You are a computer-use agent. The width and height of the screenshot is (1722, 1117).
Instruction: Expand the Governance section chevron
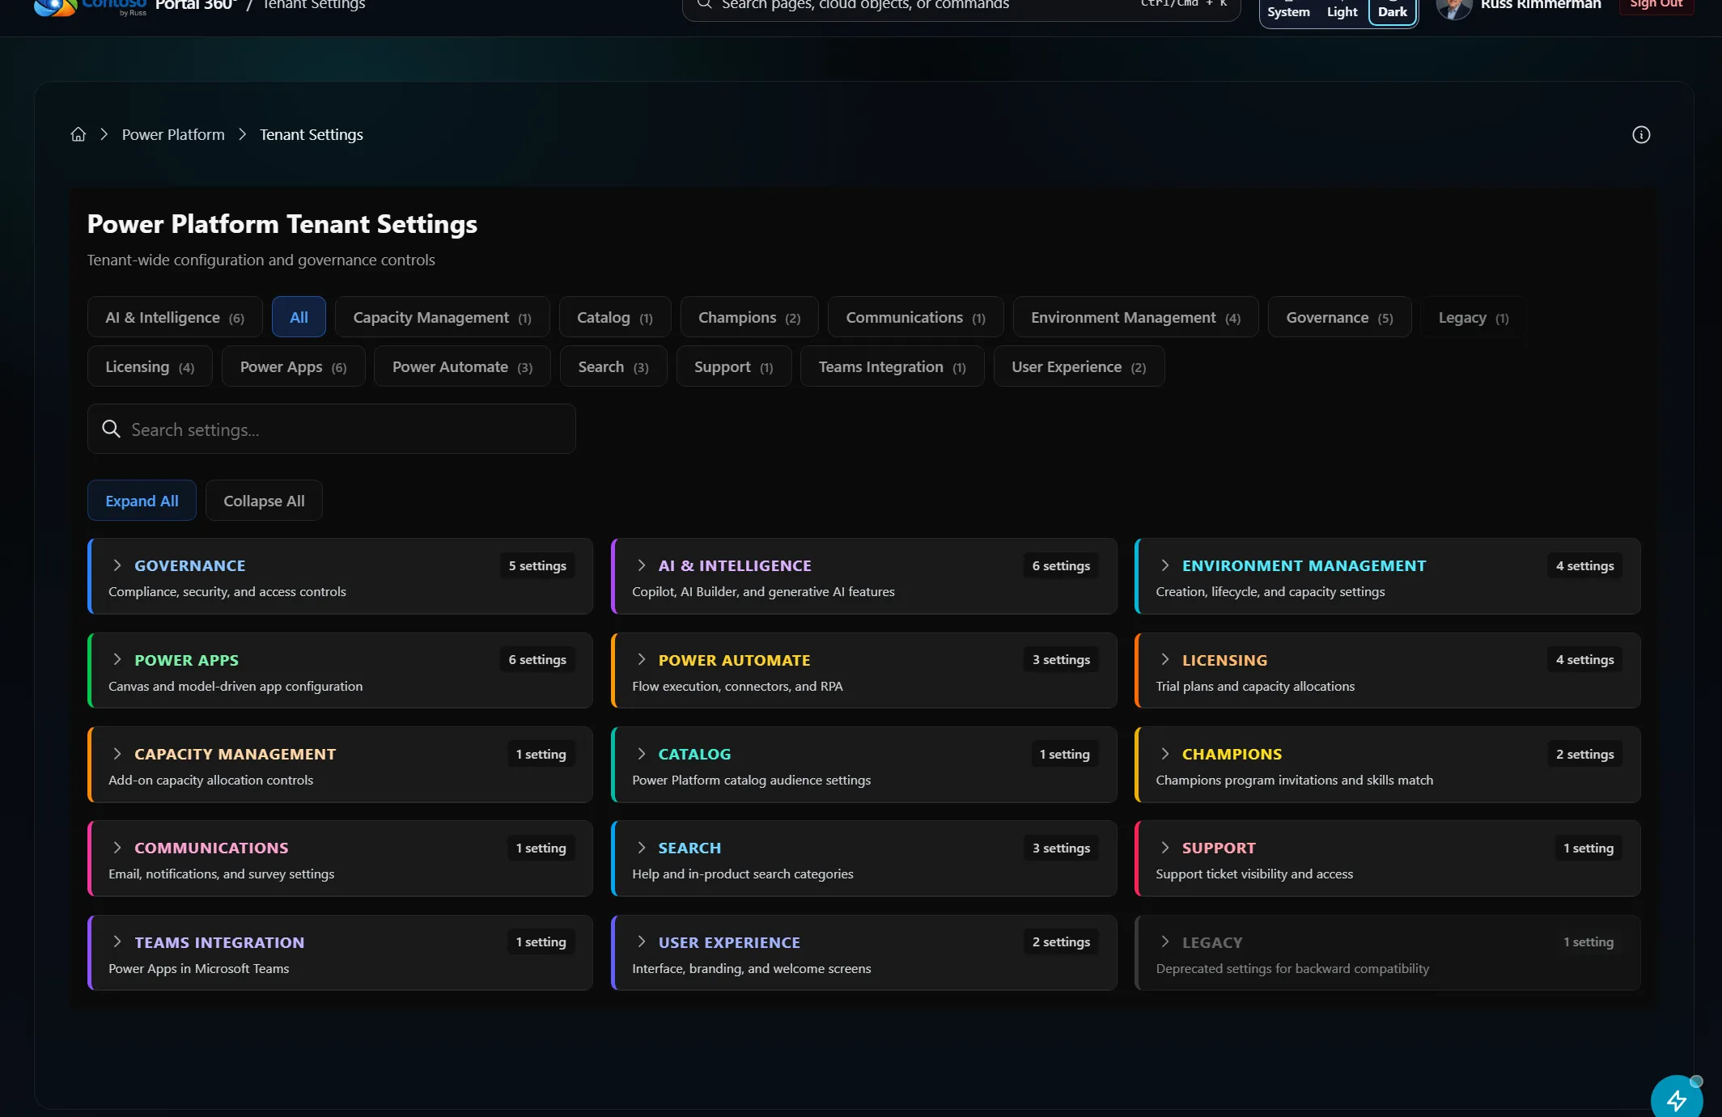click(117, 565)
